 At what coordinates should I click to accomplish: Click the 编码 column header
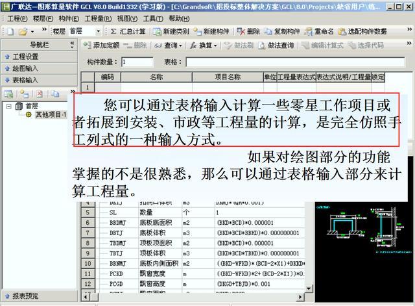(108, 77)
